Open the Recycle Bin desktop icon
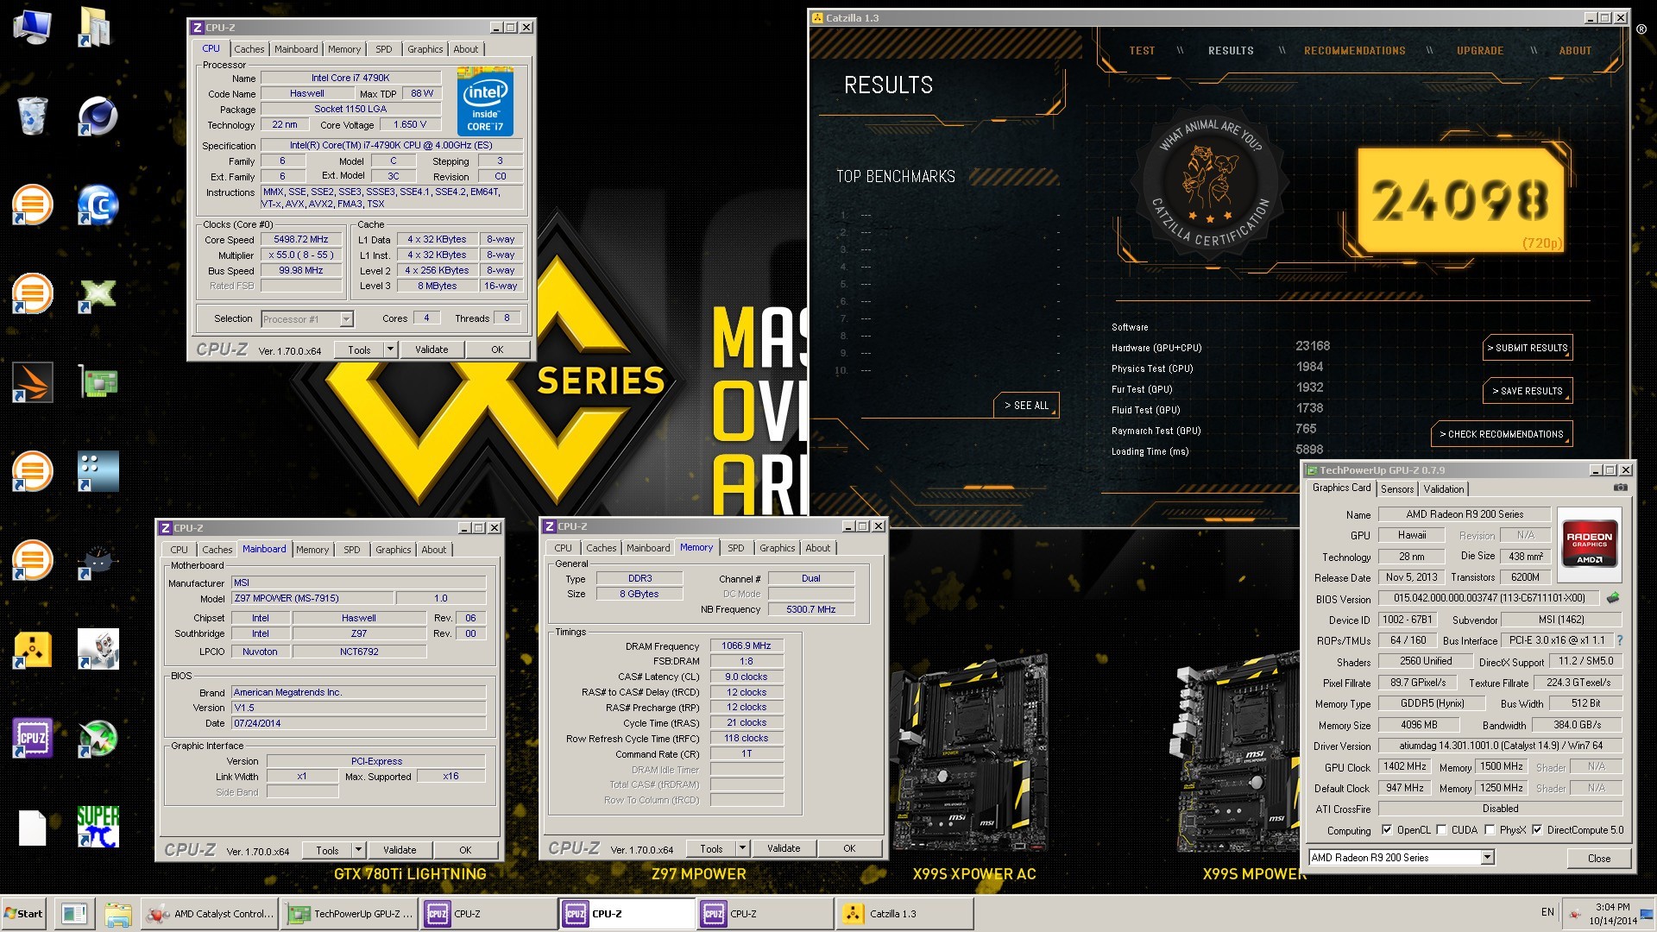The image size is (1657, 932). pos(32,116)
